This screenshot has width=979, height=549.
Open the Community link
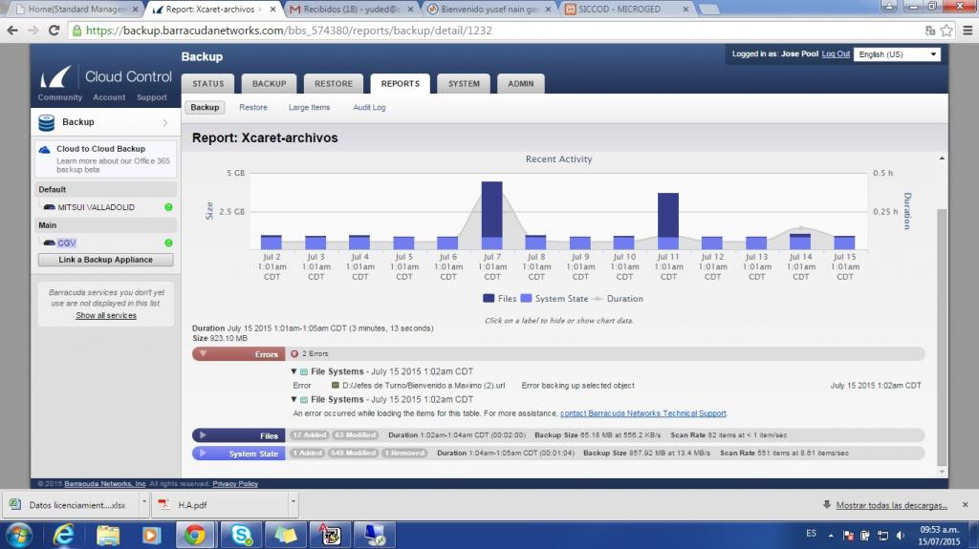(60, 97)
